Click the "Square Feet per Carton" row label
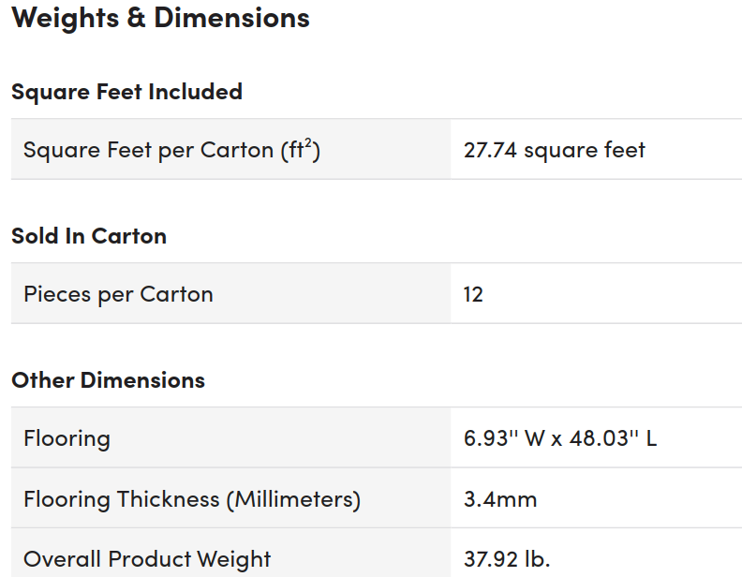The image size is (742, 577). (x=148, y=150)
